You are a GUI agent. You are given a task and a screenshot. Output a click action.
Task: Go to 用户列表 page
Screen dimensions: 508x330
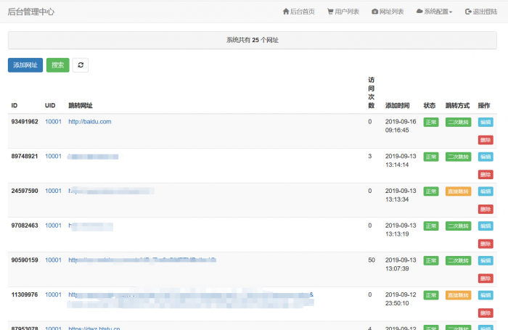(x=343, y=12)
